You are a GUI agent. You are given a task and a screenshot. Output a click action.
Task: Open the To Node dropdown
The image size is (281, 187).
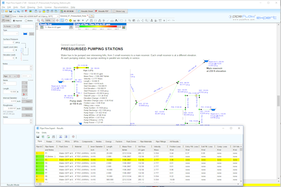click(15, 26)
